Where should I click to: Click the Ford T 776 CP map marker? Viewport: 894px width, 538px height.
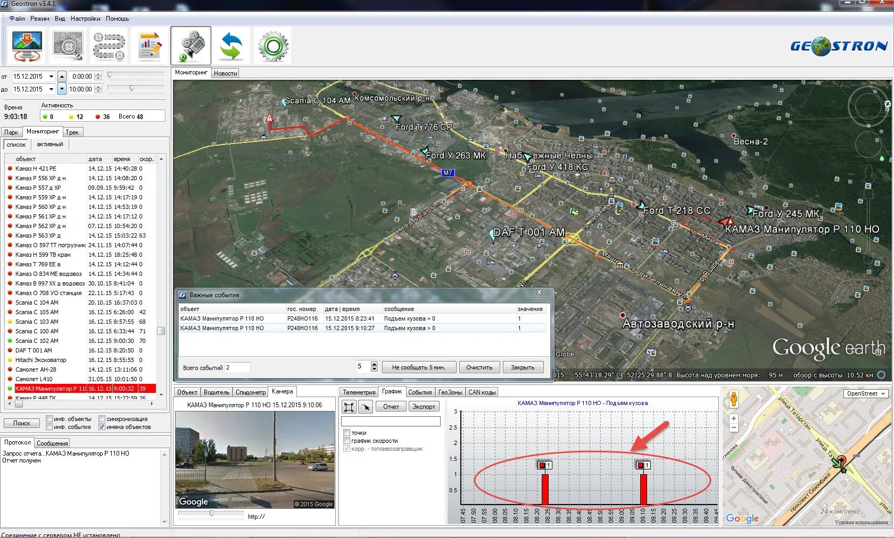(x=396, y=119)
